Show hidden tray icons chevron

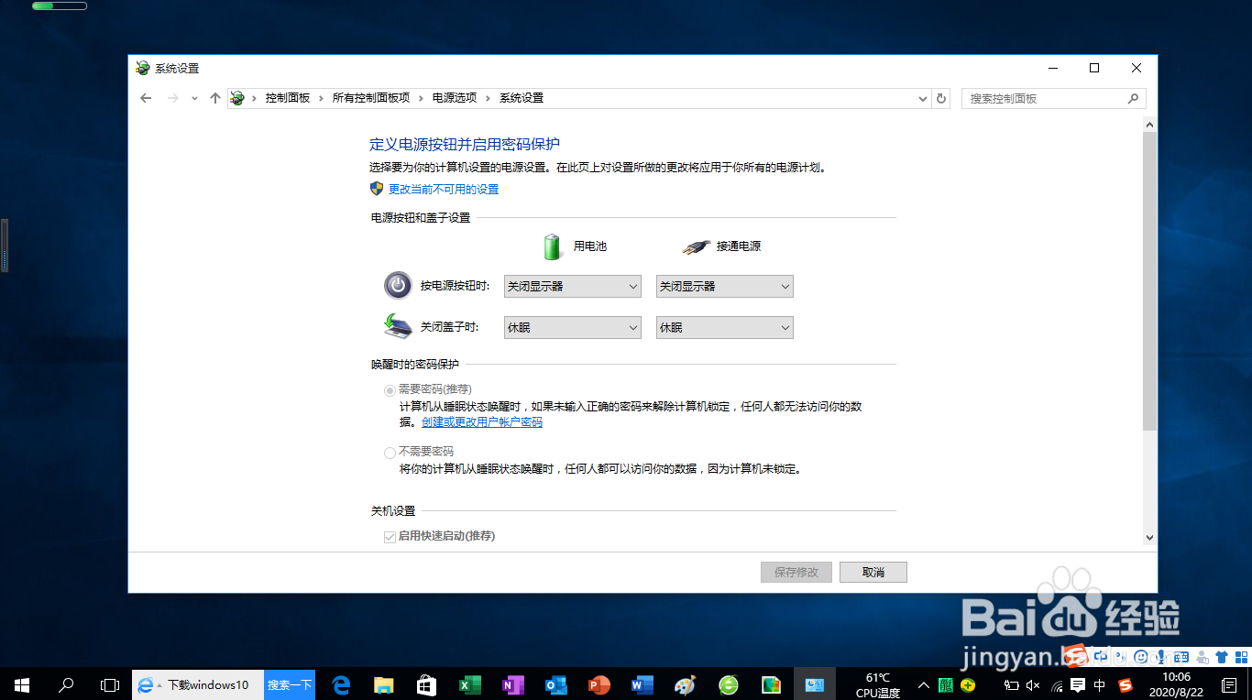(924, 685)
